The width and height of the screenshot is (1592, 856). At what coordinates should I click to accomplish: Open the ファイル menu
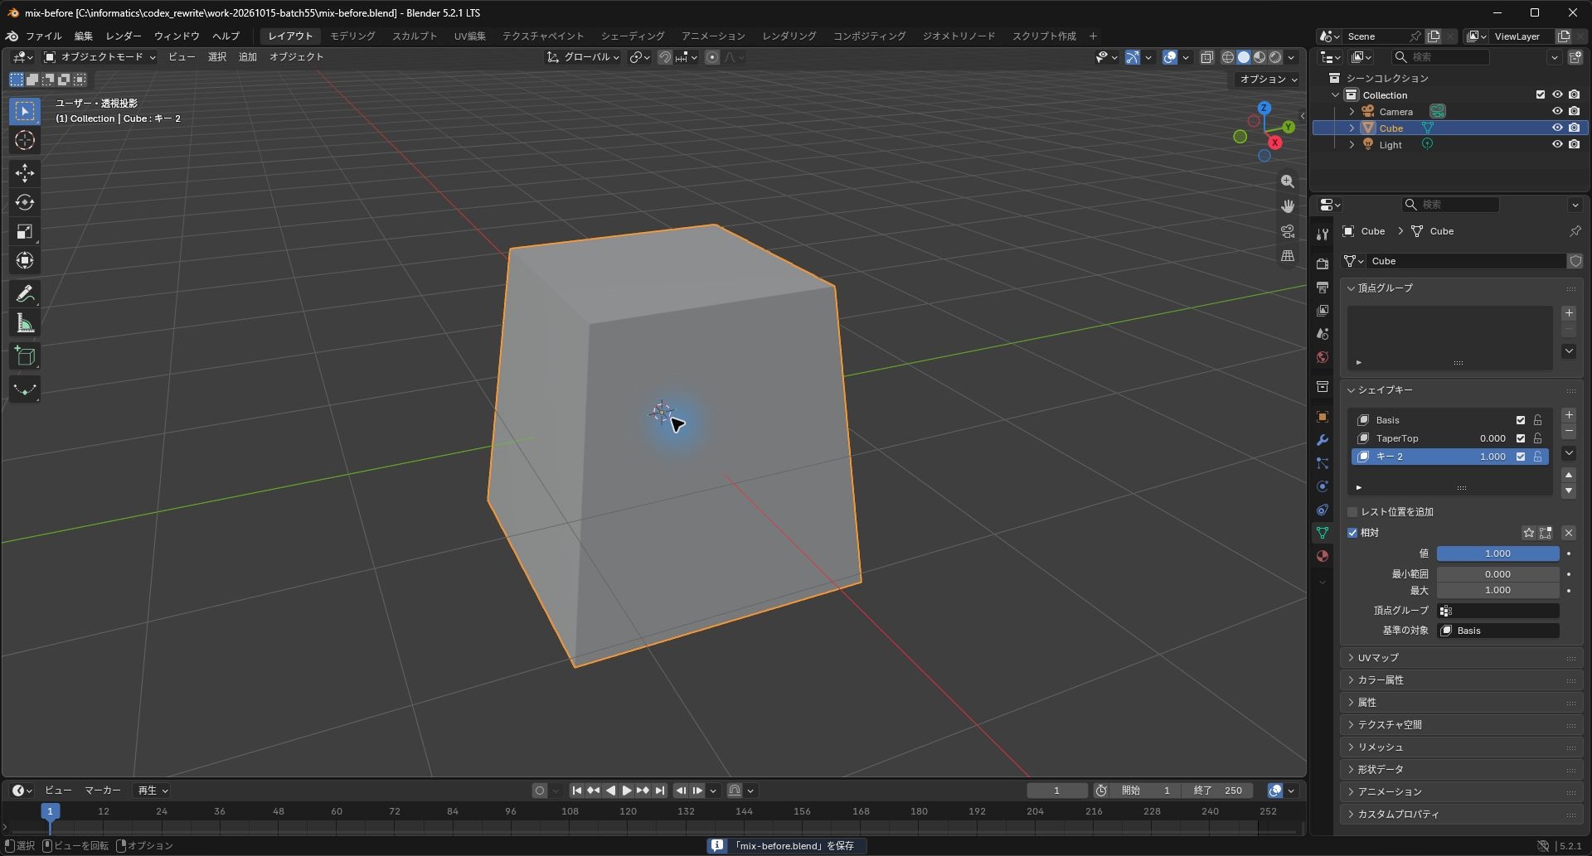point(43,36)
